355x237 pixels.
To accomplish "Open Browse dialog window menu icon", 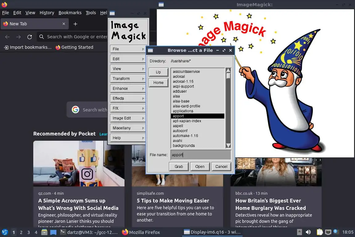I will point(150,50).
